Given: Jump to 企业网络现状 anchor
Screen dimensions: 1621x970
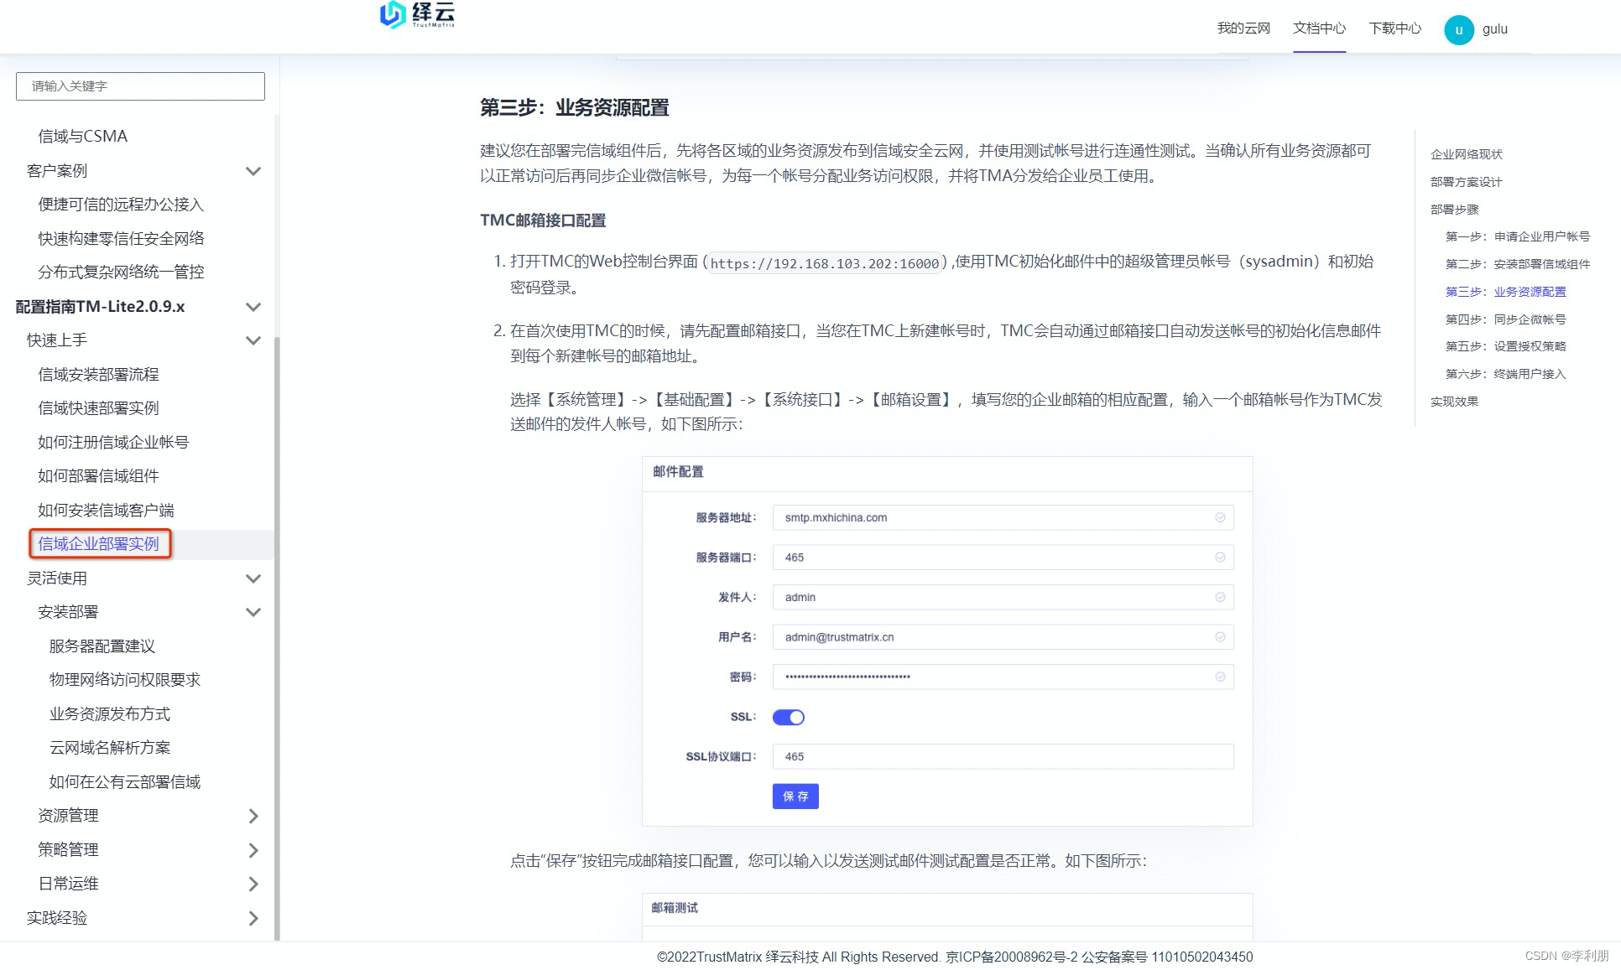Looking at the screenshot, I should click(x=1467, y=154).
